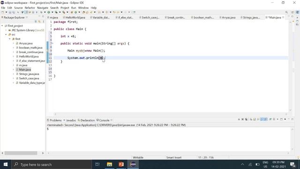Click the Coverage run icon in toolbar
This screenshot has width=300, height=169.
coord(56,12)
